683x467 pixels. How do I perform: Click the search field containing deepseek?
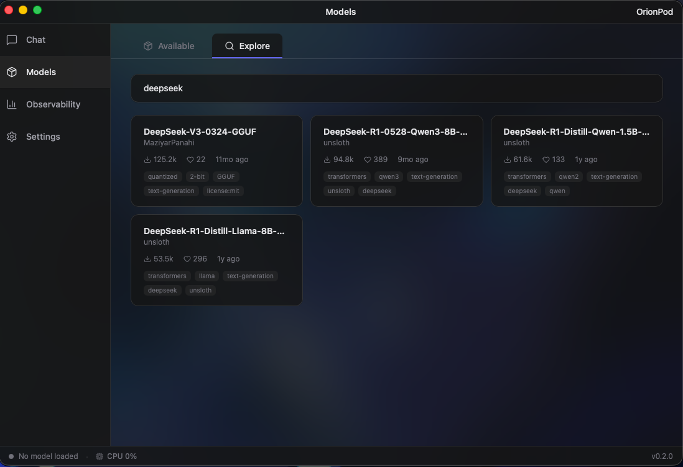[x=397, y=88]
